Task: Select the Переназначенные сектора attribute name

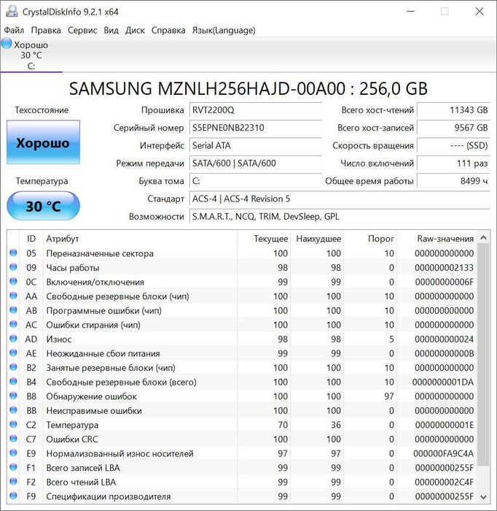Action: [100, 253]
